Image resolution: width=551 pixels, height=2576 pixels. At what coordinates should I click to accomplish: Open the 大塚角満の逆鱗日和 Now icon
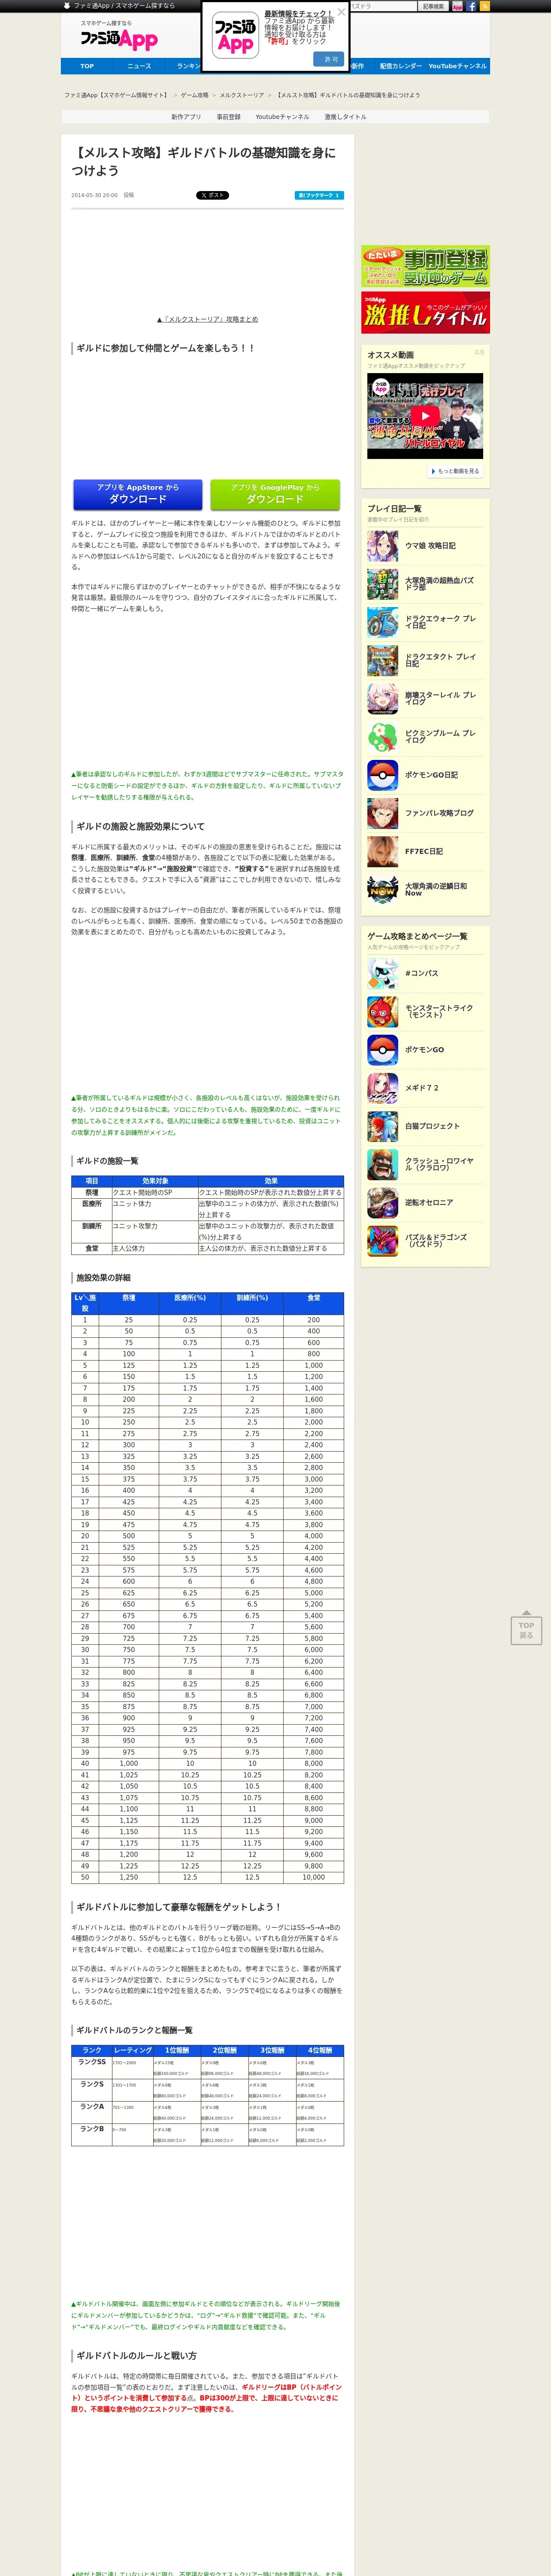(382, 889)
